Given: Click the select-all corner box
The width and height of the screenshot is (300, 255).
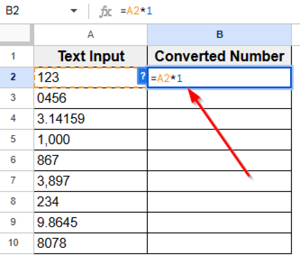Looking at the screenshot, I should pos(15,33).
